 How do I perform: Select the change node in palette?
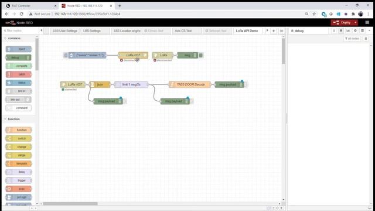click(19, 147)
